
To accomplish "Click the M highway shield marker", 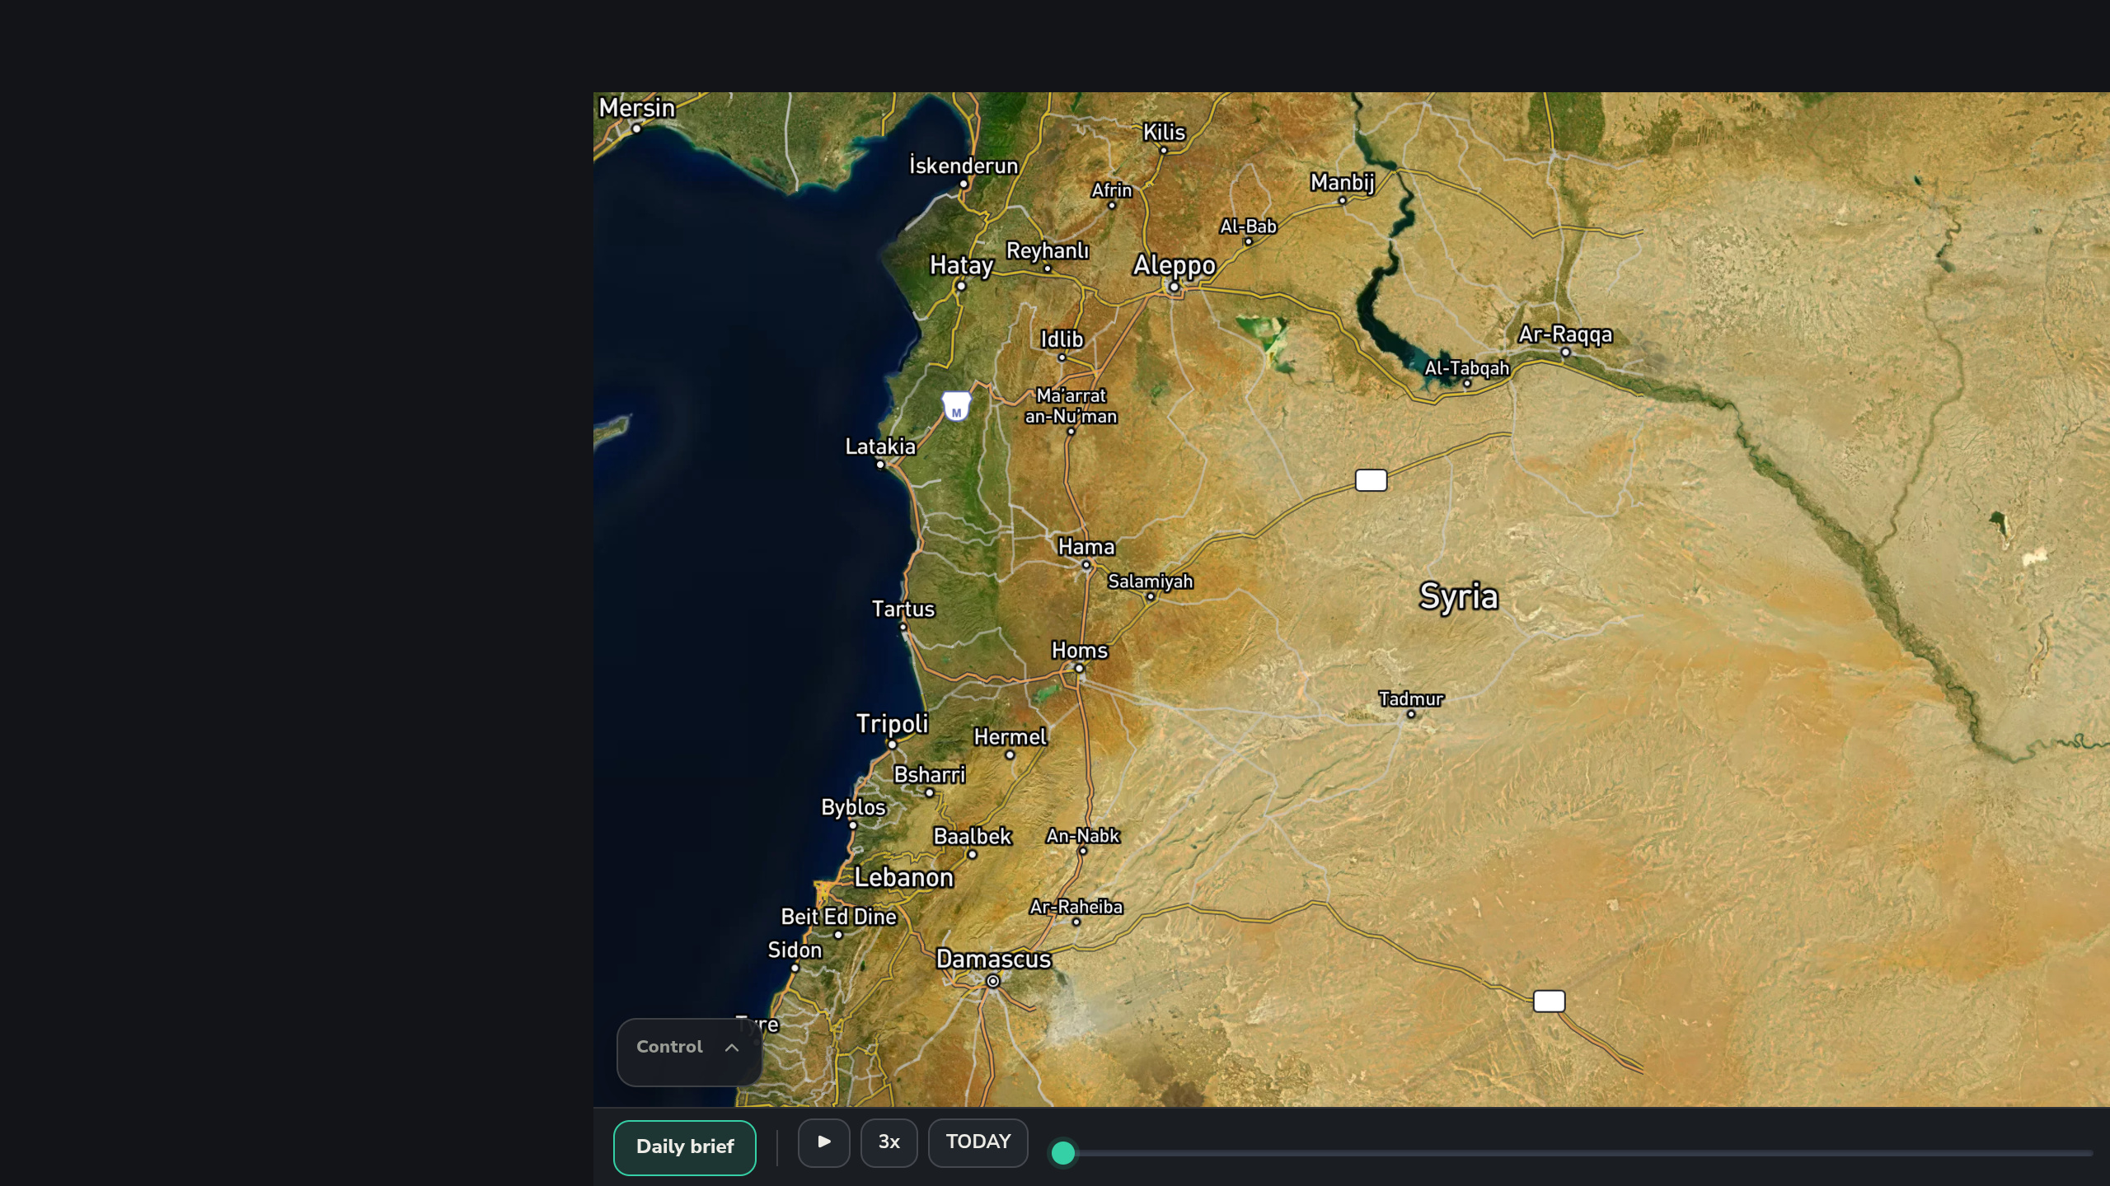I will point(956,407).
